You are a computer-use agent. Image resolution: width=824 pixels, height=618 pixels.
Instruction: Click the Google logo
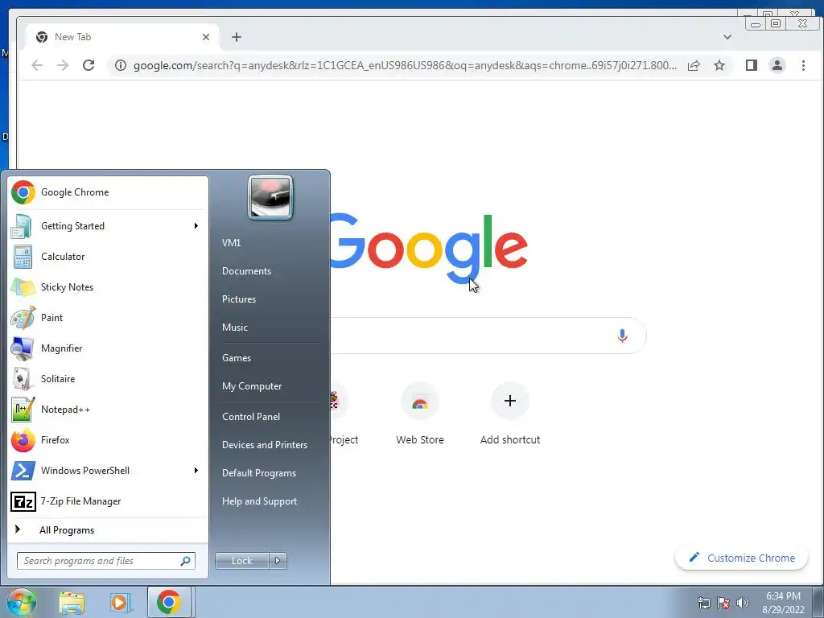pyautogui.click(x=429, y=249)
